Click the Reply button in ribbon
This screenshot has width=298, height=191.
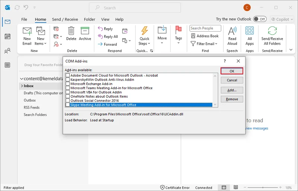point(105,29)
